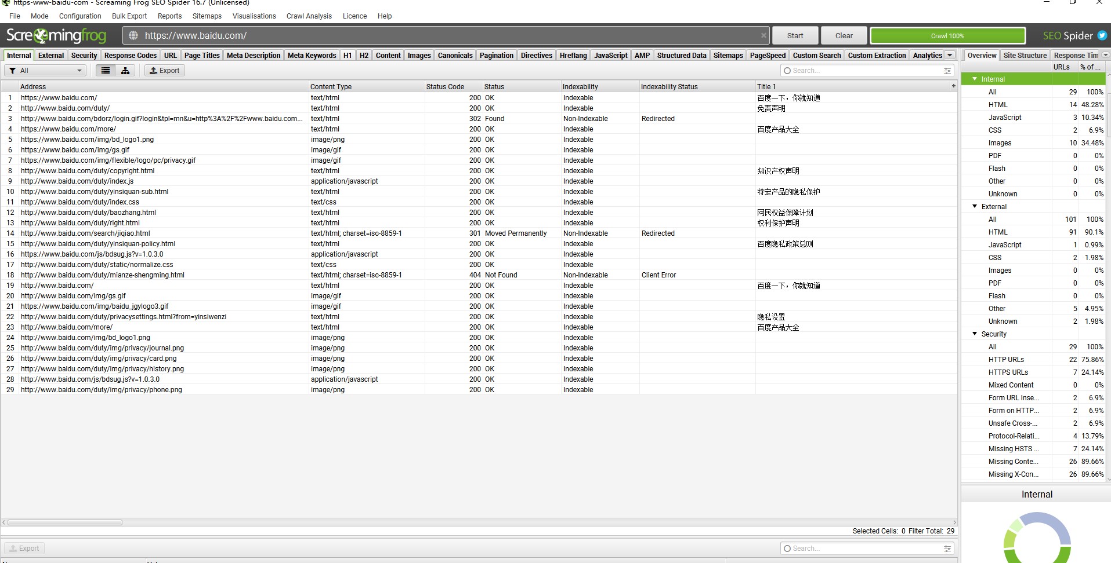Clear the URL with the X icon
The image size is (1111, 563).
click(x=763, y=35)
